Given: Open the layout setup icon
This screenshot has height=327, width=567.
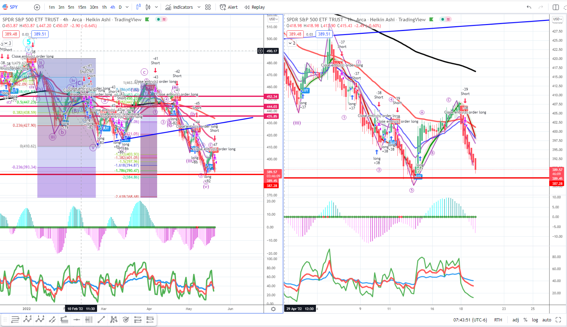Looking at the screenshot, I should [x=556, y=7].
